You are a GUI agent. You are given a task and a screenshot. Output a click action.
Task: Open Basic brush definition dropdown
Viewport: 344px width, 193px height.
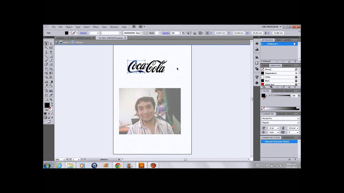click(x=142, y=33)
